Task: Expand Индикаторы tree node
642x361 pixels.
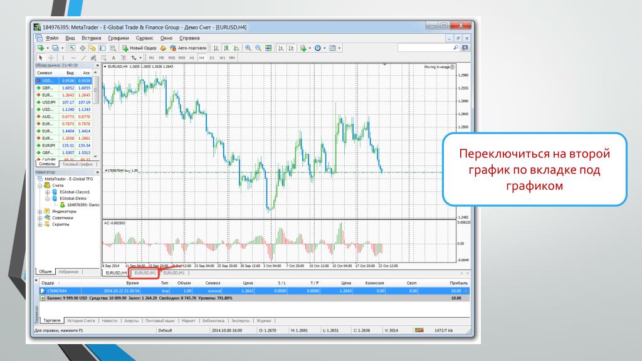Action: coord(39,212)
